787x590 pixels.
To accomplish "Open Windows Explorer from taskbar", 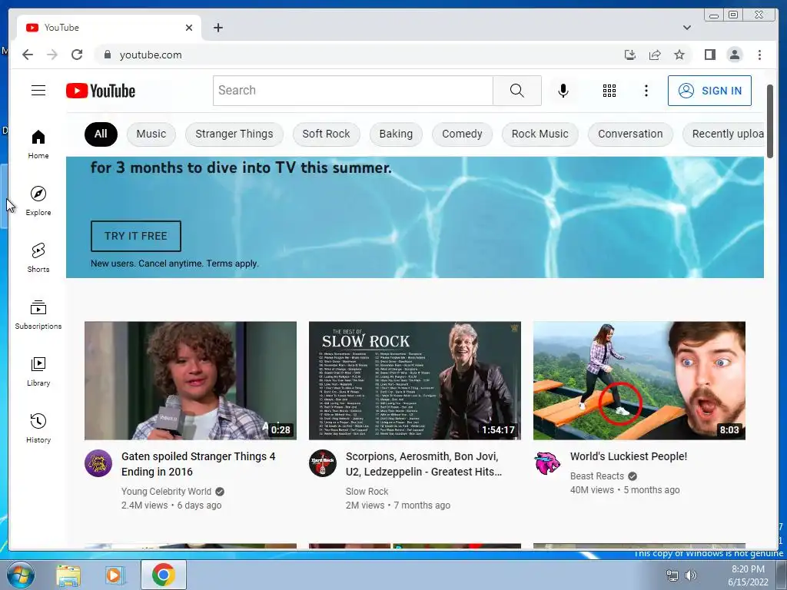I will pos(68,575).
